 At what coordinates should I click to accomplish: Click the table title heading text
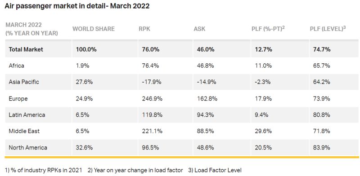pos(77,6)
